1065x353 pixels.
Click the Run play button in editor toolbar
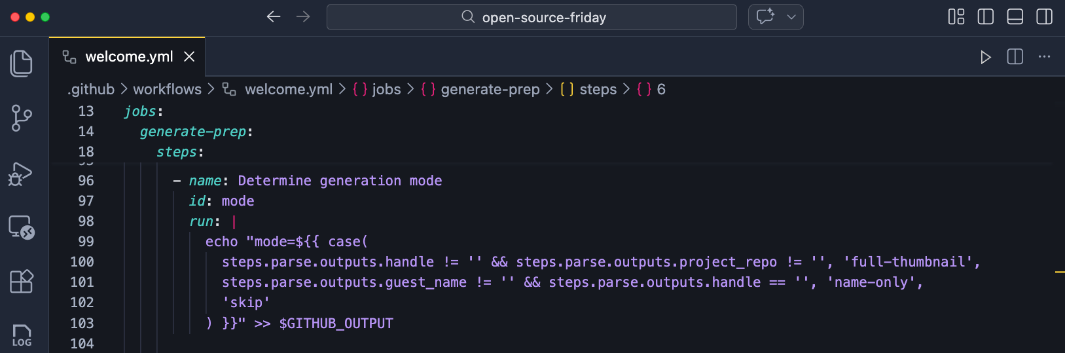[x=985, y=57]
